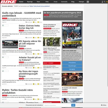The height and width of the screenshot is (108, 108).
Task: Open the user account icon
Action: click(x=102, y=2)
